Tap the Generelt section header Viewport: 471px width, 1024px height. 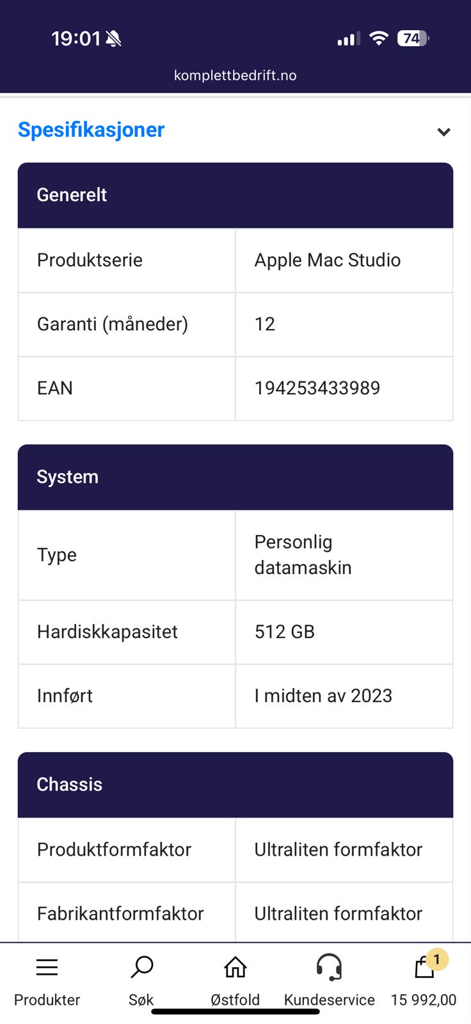point(235,195)
